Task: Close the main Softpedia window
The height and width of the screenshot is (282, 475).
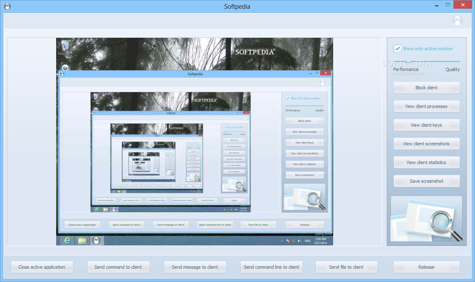Action: pyautogui.click(x=463, y=5)
